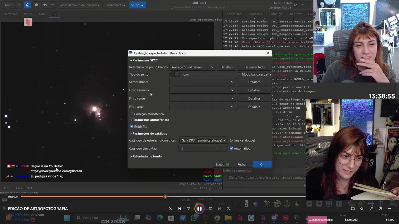Click the Siril zoom out (minus) icon
Screen dimensions: 399x224
[x=309, y=204]
